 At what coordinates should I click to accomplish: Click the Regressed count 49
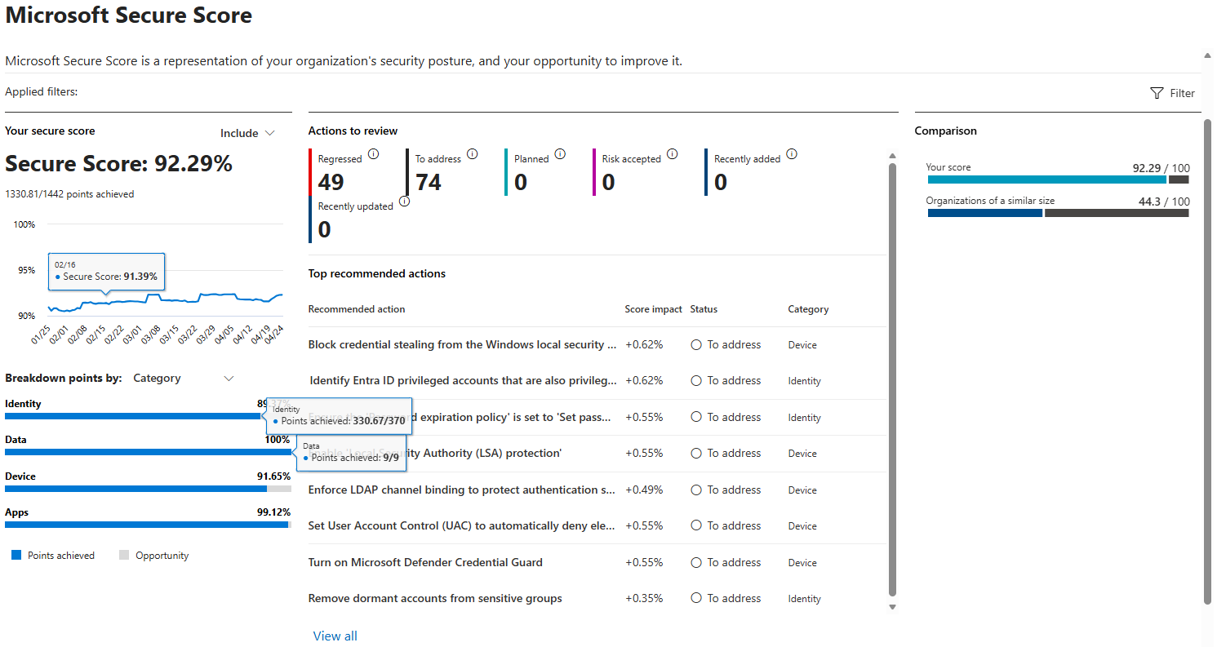click(x=331, y=182)
